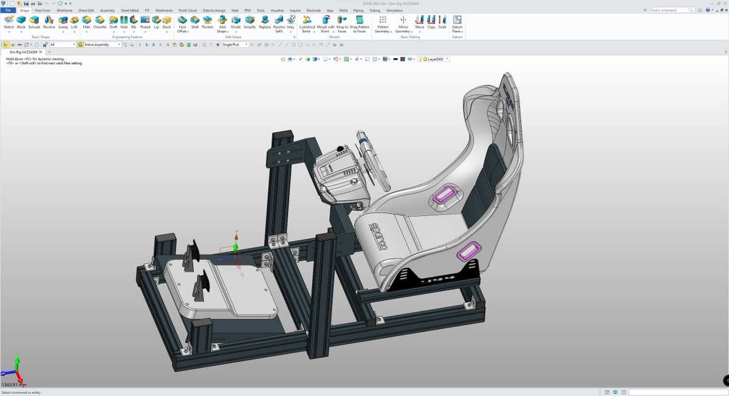Go to the Weldments tab
This screenshot has width=729, height=396.
tap(163, 10)
